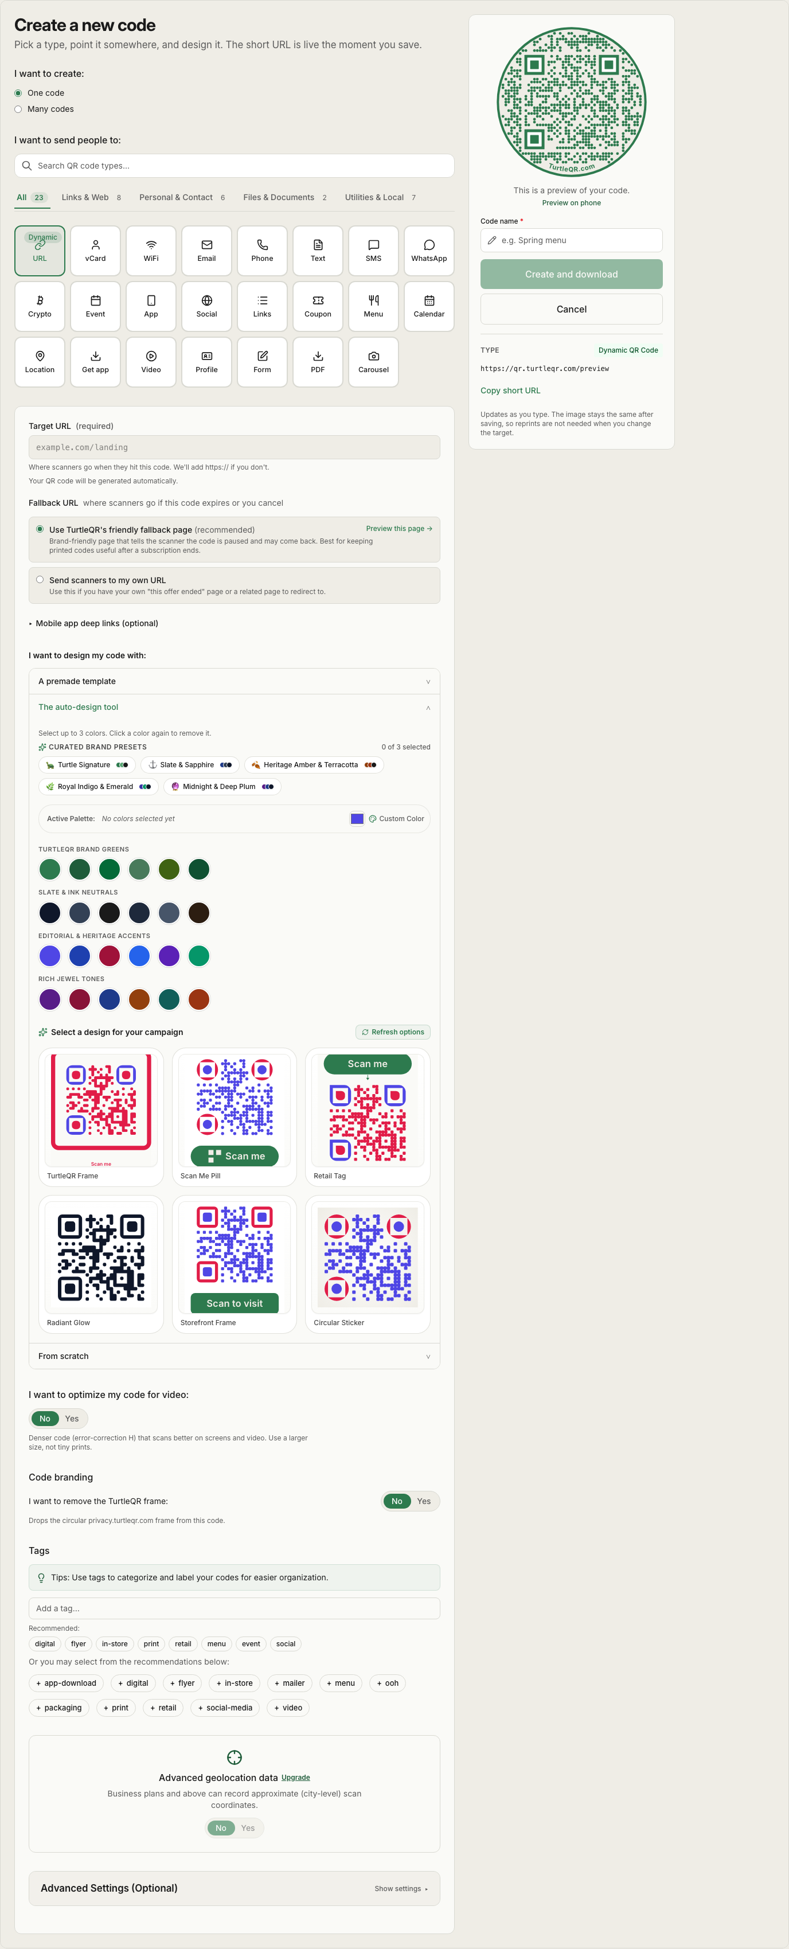
Task: Select the App code type
Action: (x=151, y=306)
